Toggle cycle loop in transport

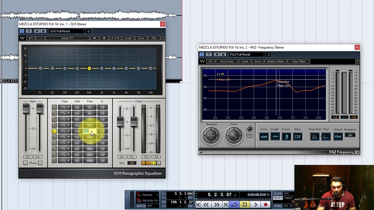pyautogui.click(x=234, y=205)
